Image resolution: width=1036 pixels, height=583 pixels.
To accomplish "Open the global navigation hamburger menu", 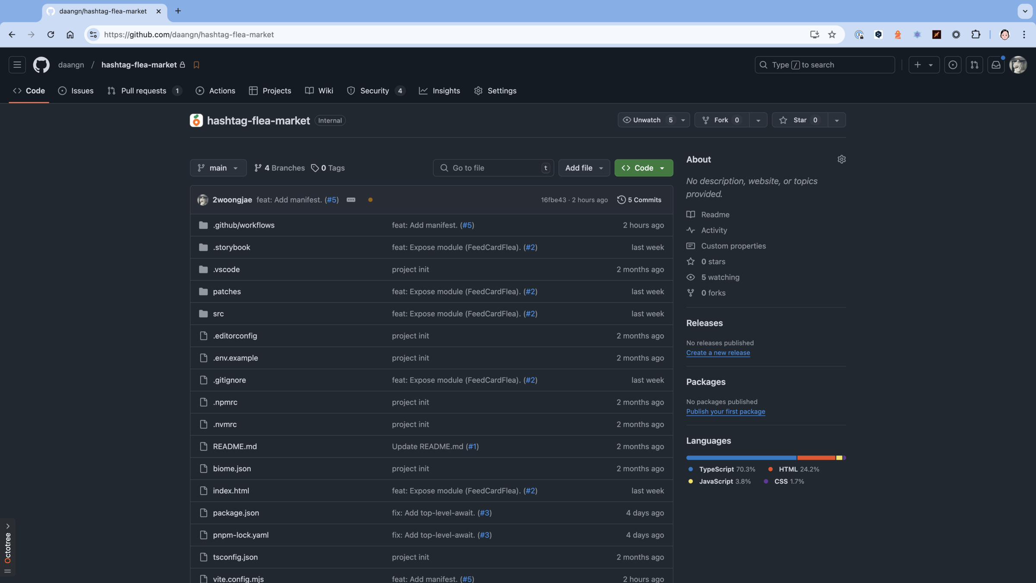I will [17, 65].
